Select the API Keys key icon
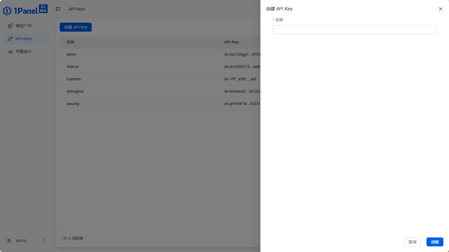The image size is (449, 252). (x=10, y=39)
